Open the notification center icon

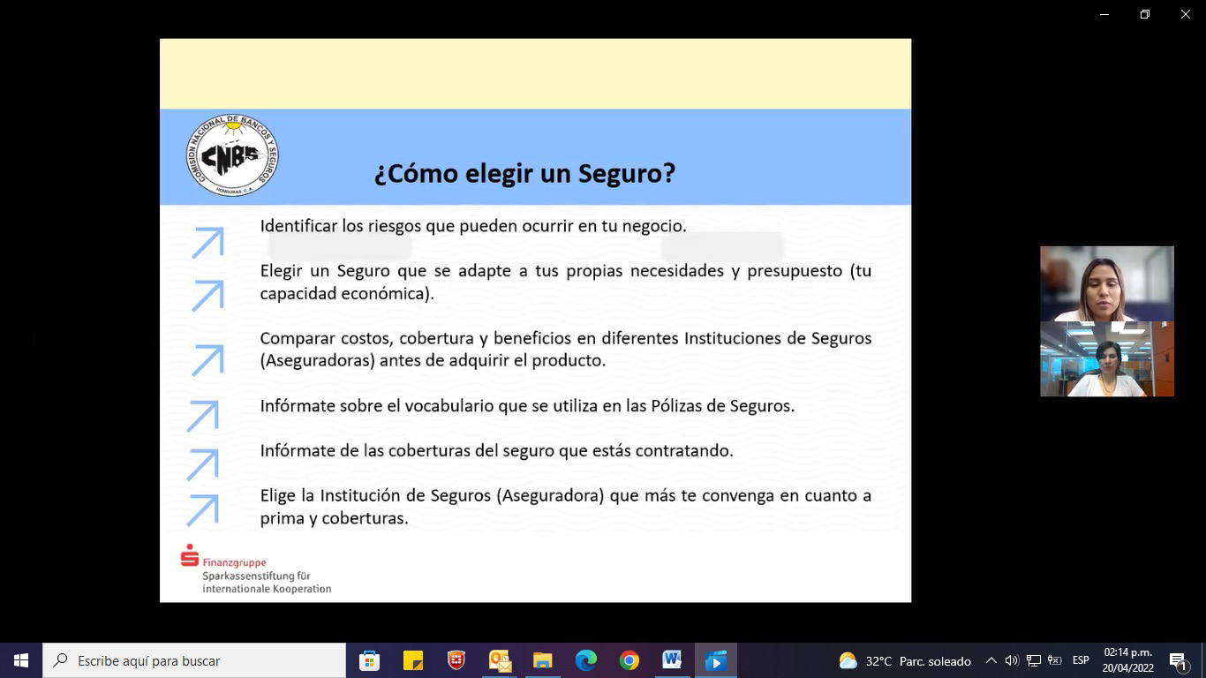pyautogui.click(x=1179, y=660)
